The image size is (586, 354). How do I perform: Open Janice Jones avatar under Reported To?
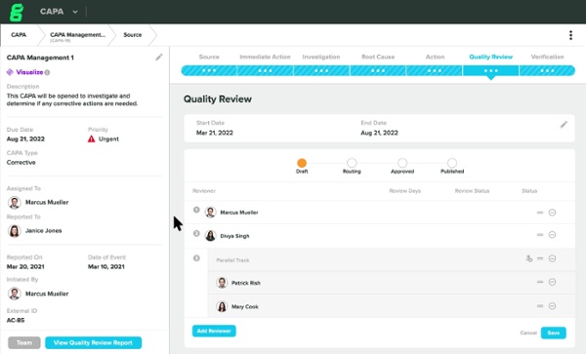point(15,231)
